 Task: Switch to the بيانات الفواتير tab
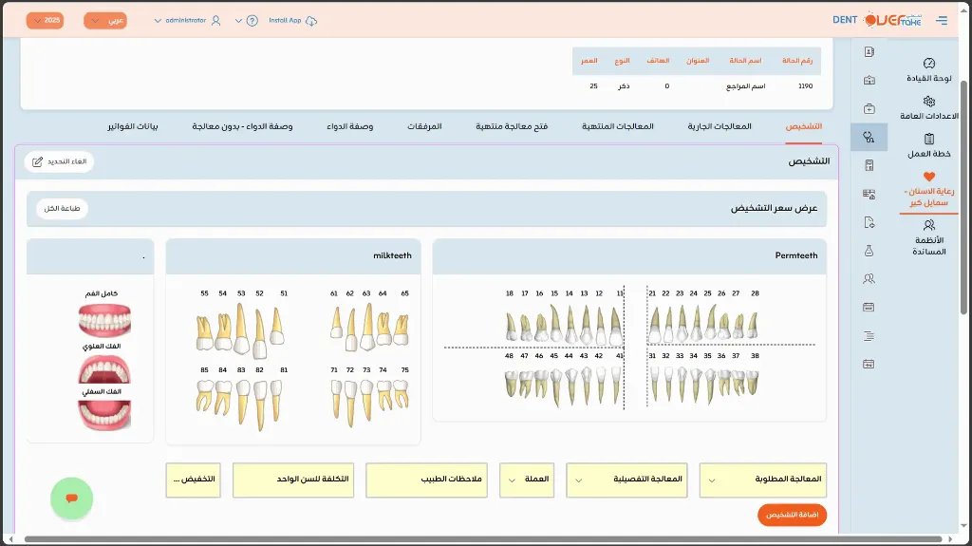pos(132,126)
